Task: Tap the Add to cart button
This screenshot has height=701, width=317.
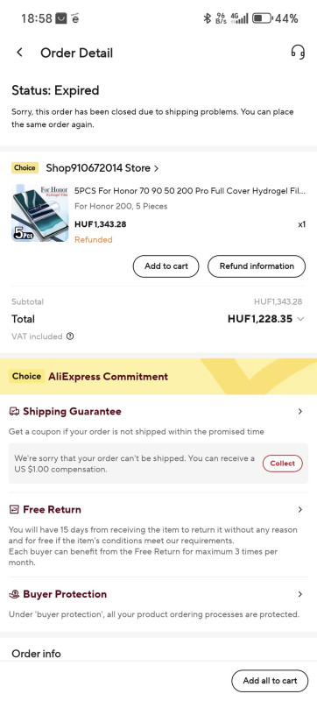Action: pos(166,266)
